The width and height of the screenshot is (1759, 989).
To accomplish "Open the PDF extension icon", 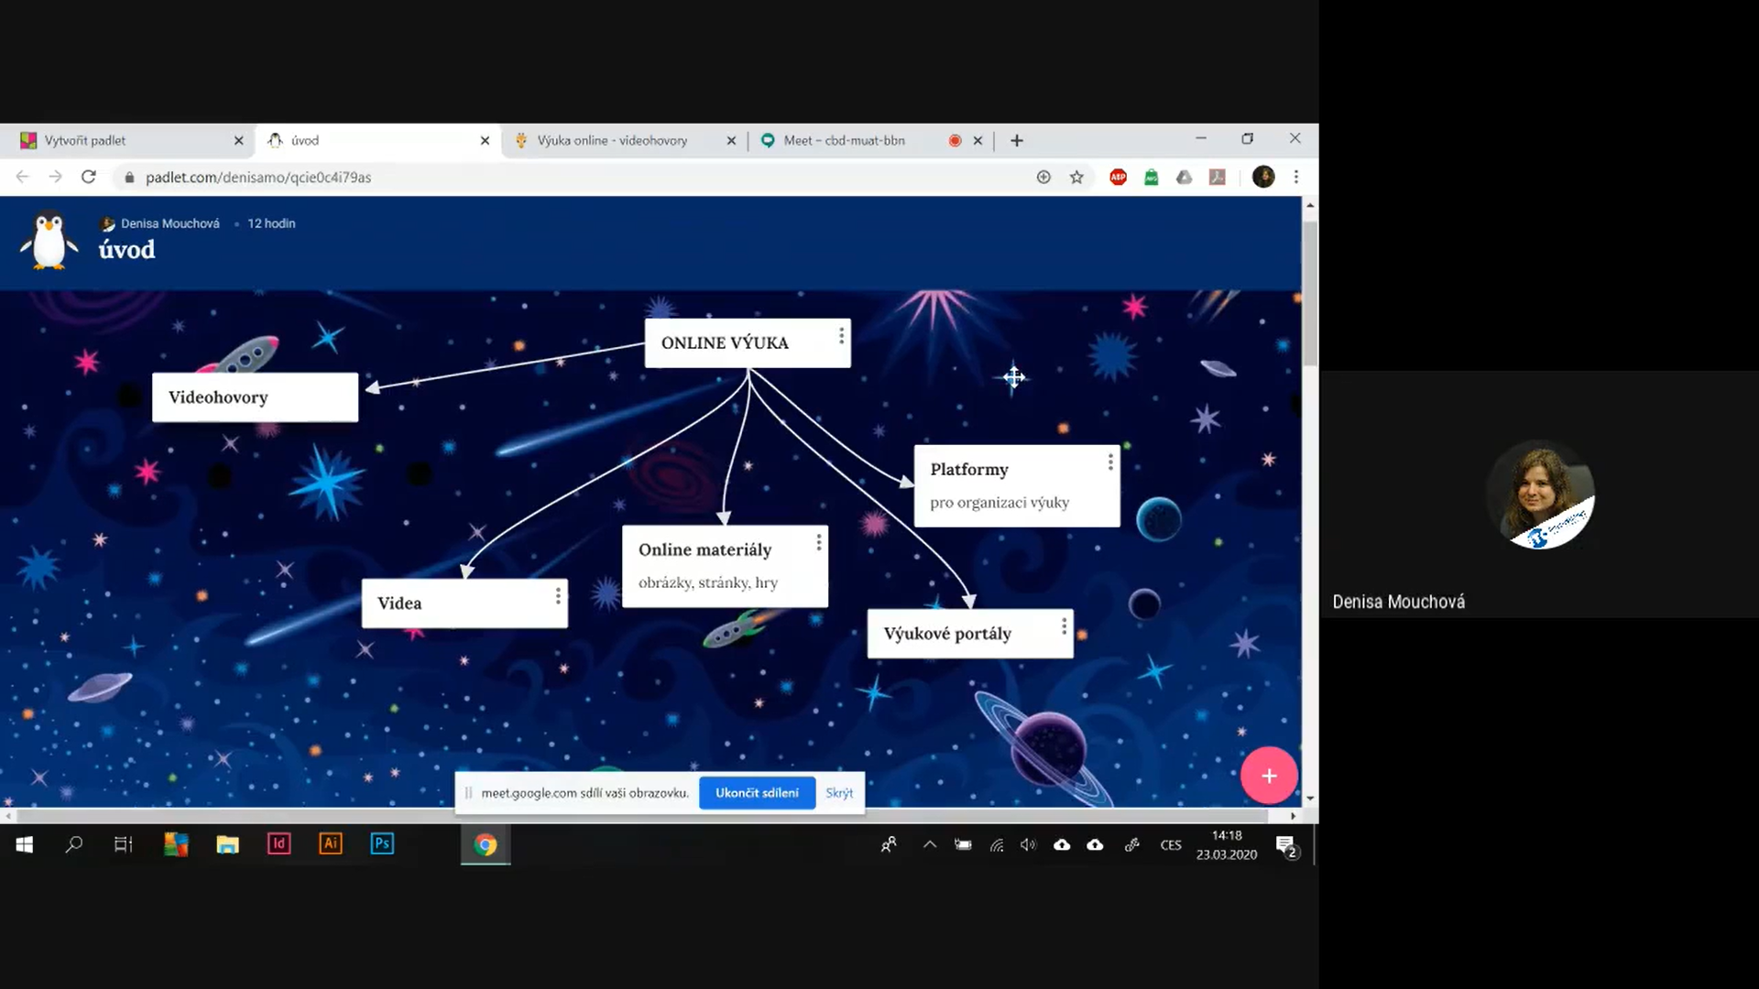I will 1217,177.
